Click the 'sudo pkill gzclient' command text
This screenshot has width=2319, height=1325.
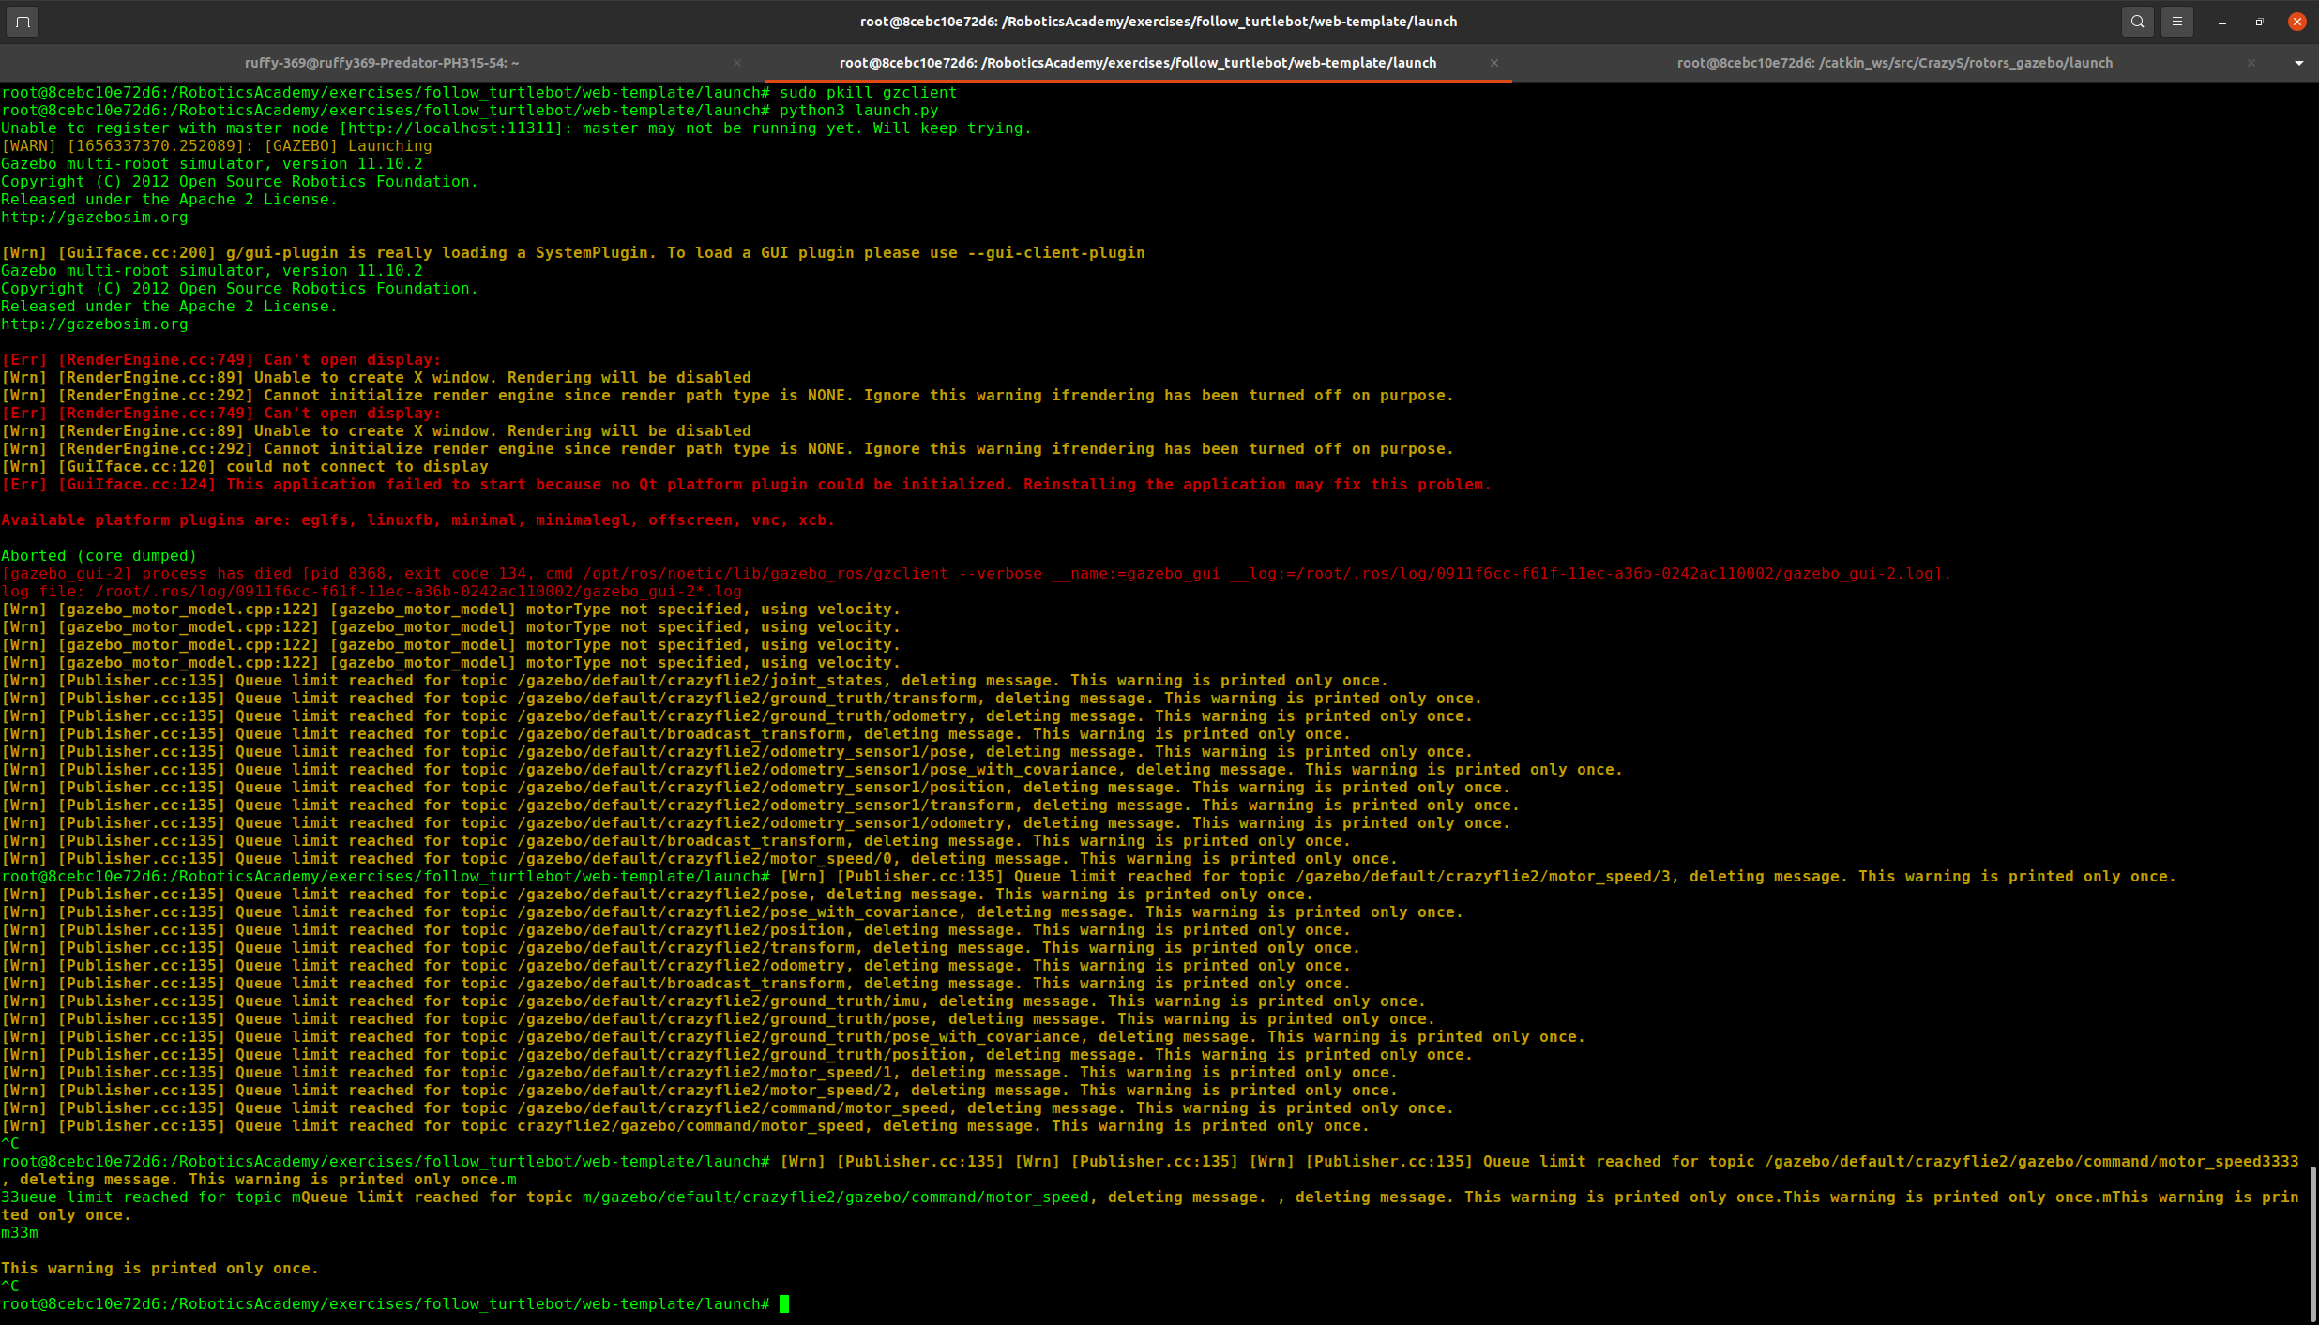[869, 93]
